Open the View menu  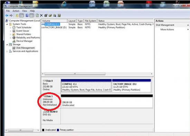click(x=25, y=11)
